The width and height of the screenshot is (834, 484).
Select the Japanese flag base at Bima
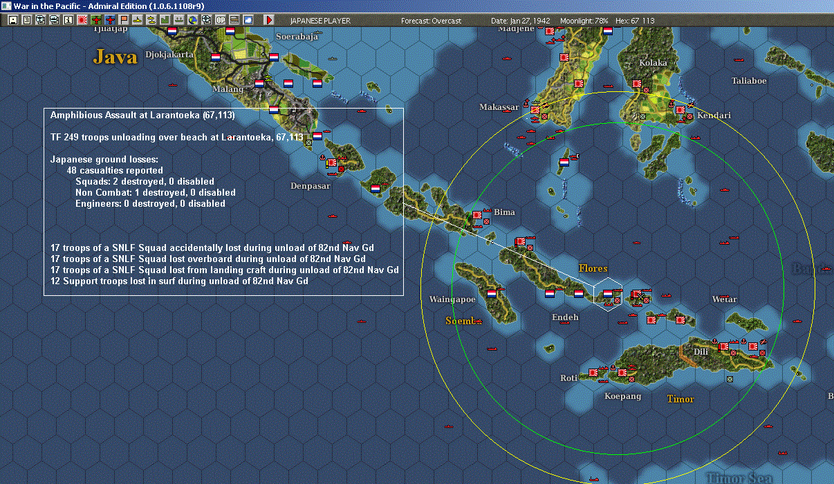(x=476, y=215)
